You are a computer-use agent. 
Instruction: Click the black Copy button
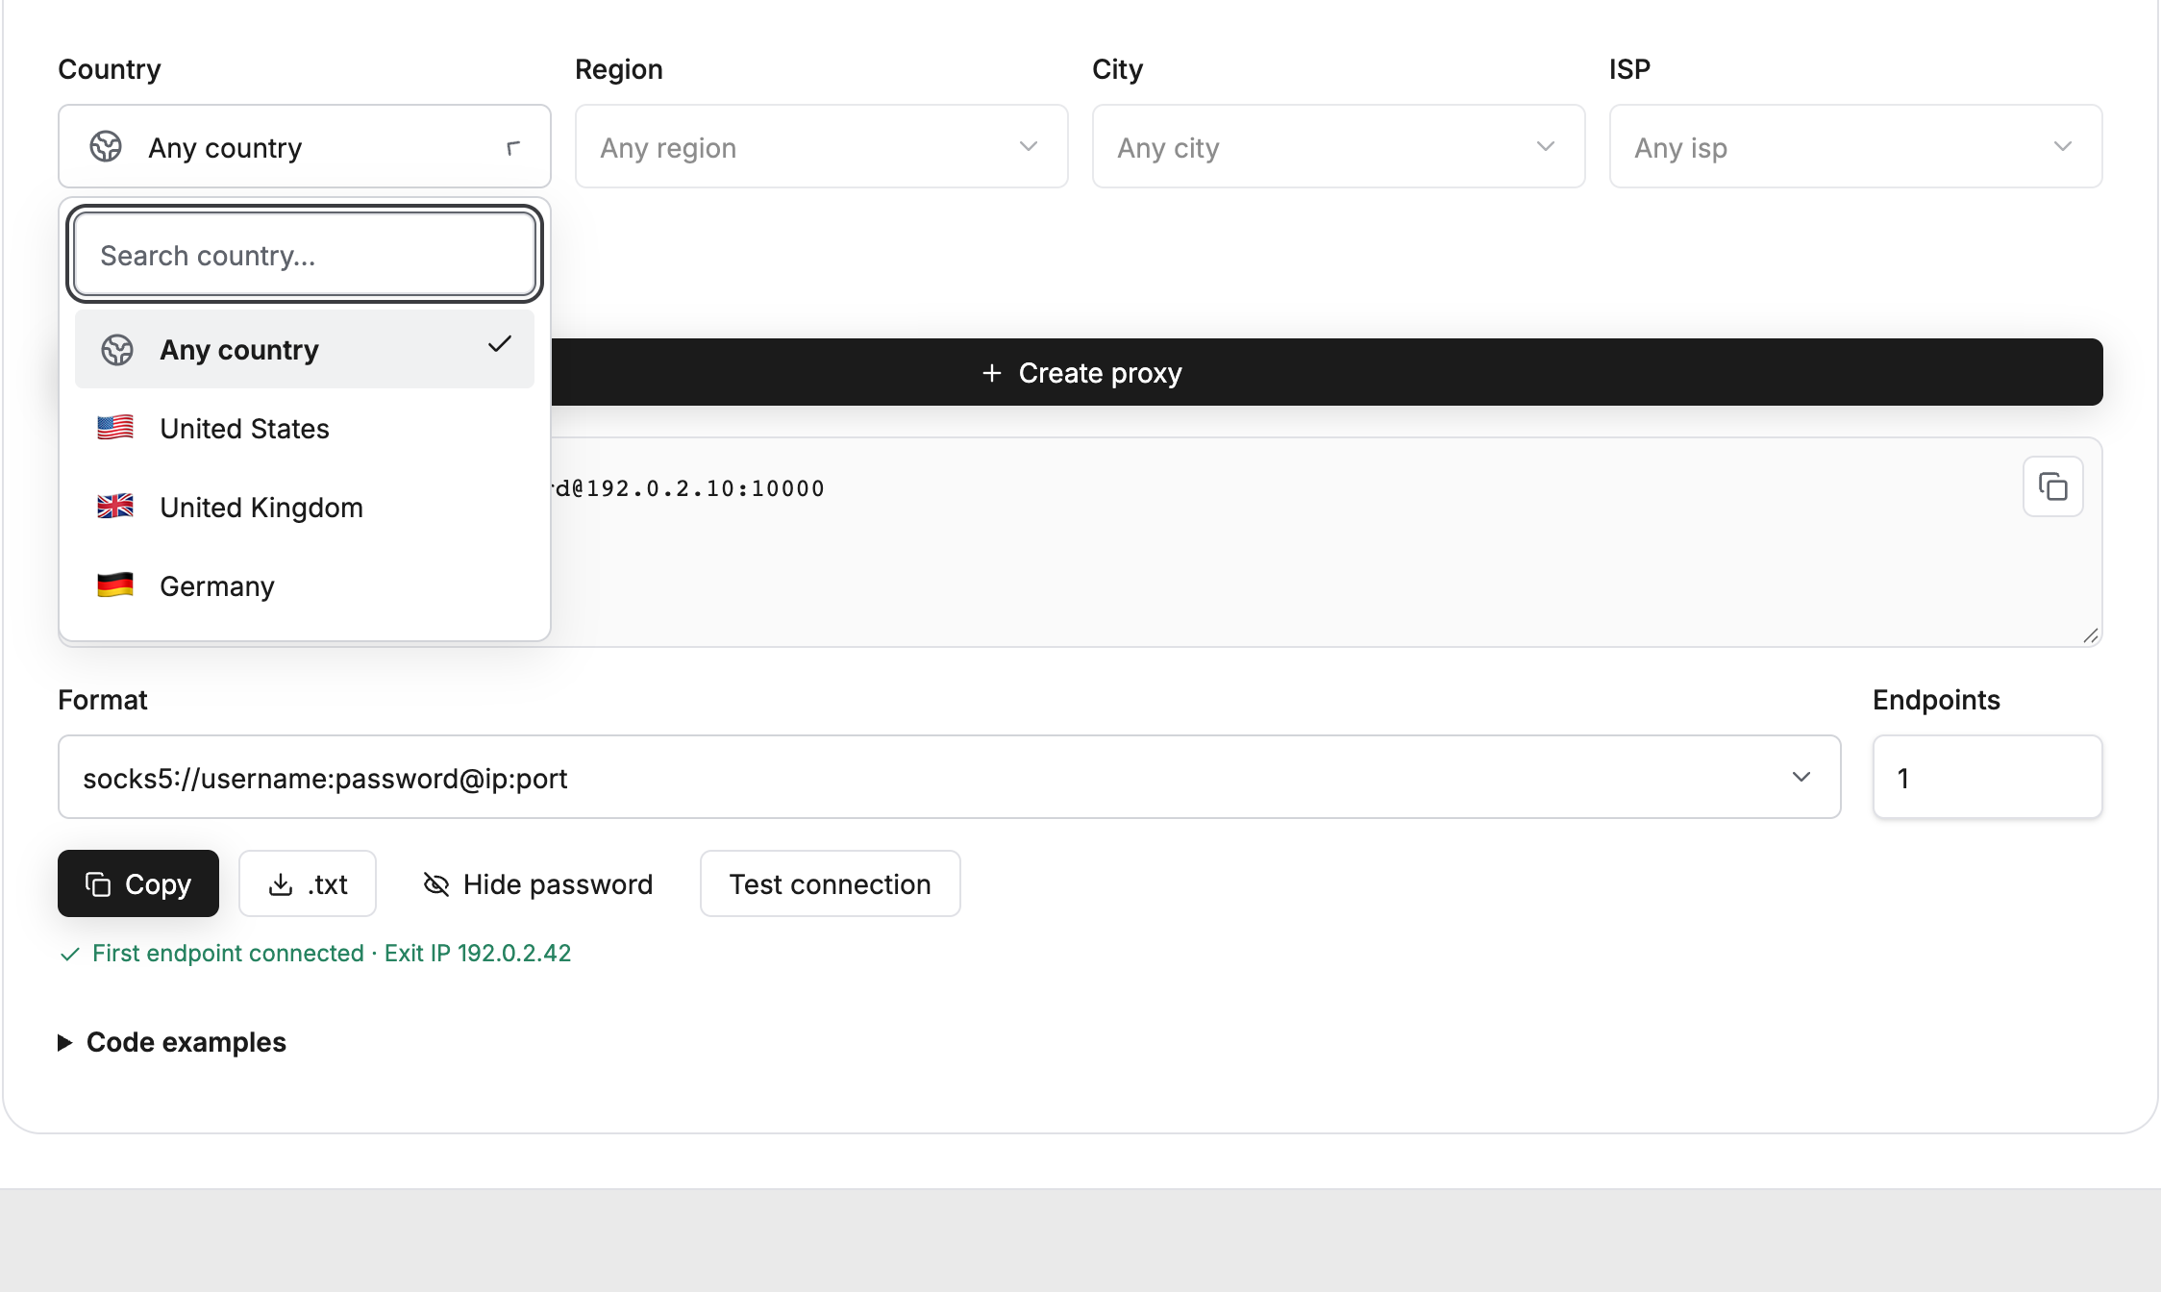[x=138, y=883]
